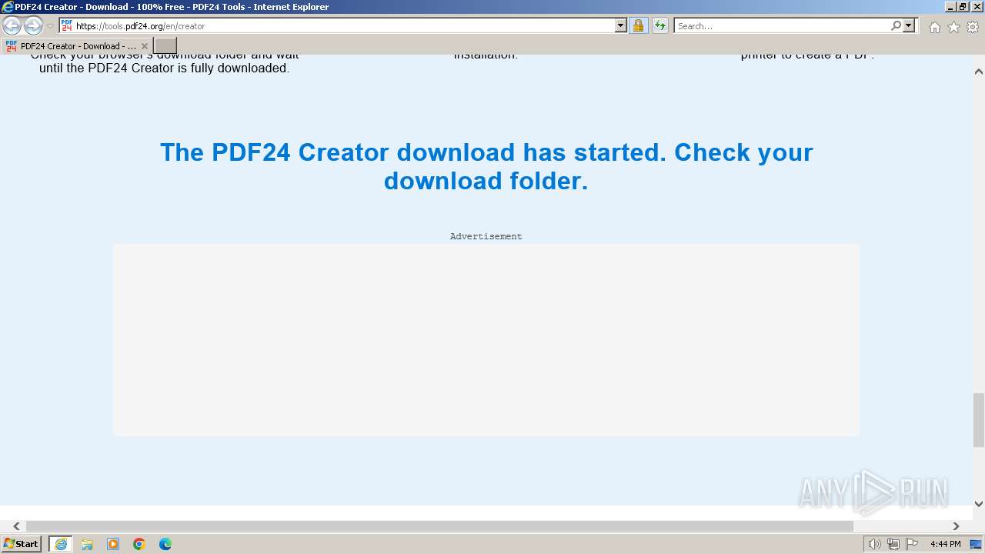Open Favorites star icon
This screenshot has height=554, width=985.
[x=953, y=27]
